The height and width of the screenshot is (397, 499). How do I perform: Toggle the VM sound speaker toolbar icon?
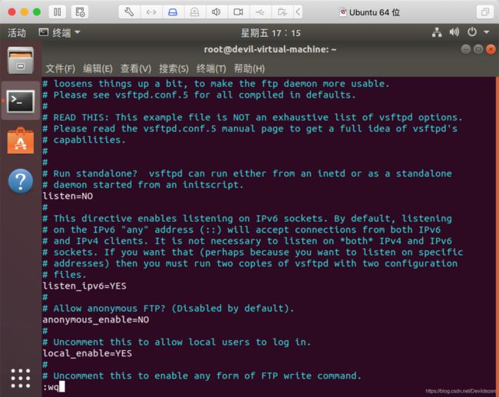[x=216, y=12]
